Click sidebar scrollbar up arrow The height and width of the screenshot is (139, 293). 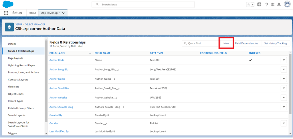coord(46,39)
